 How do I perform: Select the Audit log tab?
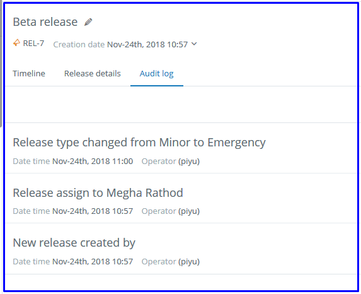point(156,74)
